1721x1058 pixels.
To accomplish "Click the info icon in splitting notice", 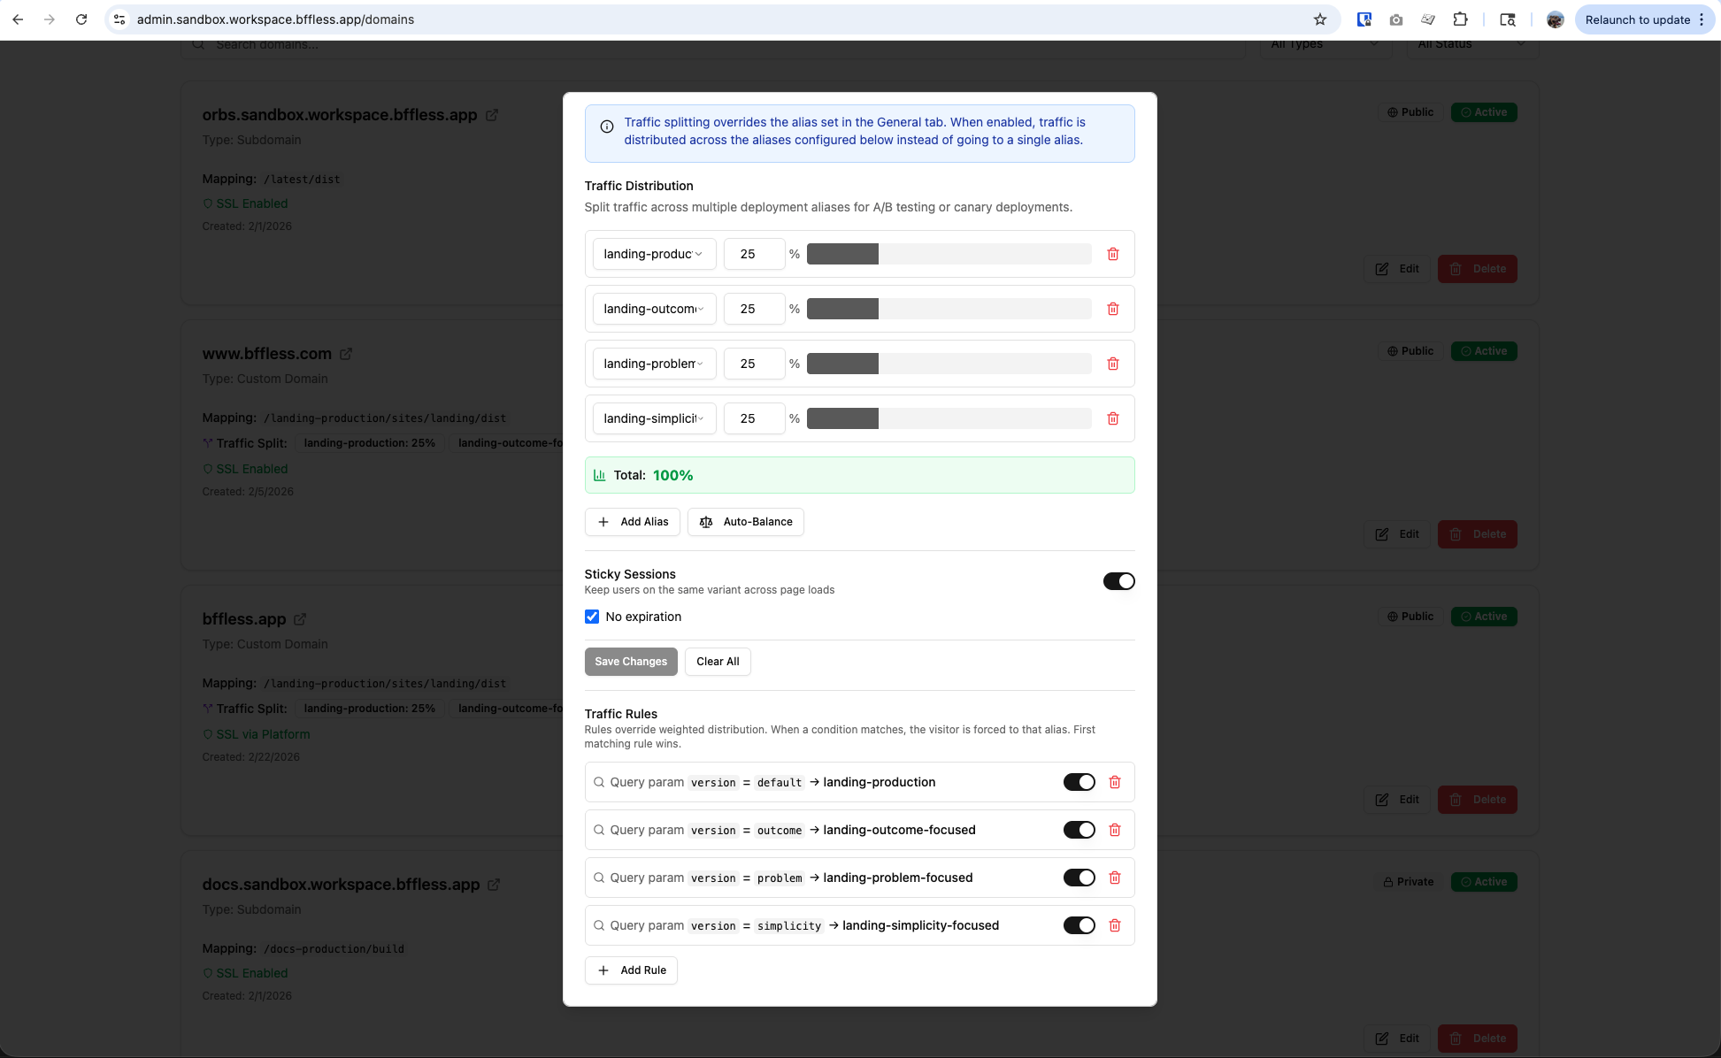I will click(x=607, y=126).
